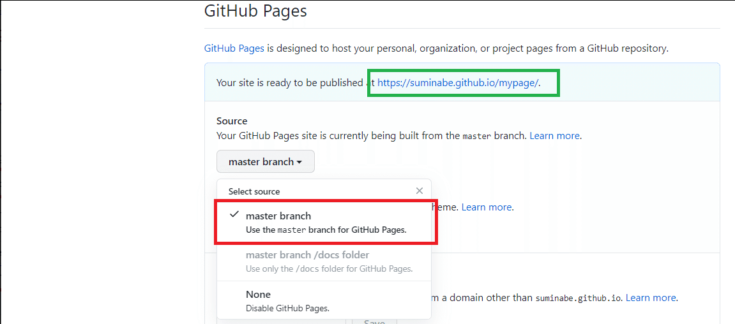Click Learn more next to theme text
Image resolution: width=735 pixels, height=324 pixels.
tap(486, 207)
